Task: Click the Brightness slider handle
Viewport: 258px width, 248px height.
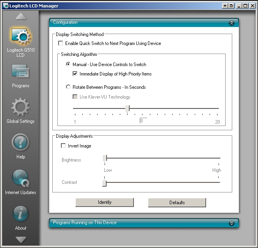Action: pos(105,158)
